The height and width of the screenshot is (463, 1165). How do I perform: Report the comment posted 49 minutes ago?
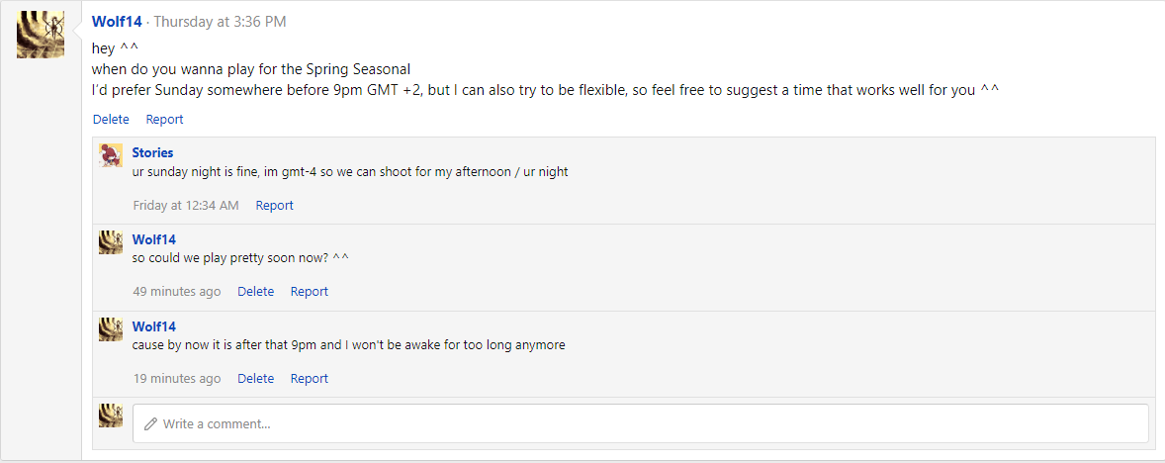click(x=309, y=292)
